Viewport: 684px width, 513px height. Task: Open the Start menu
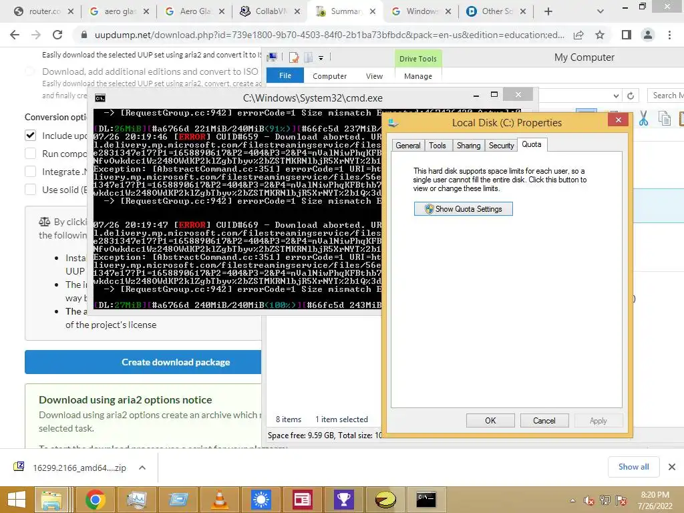coord(17,500)
